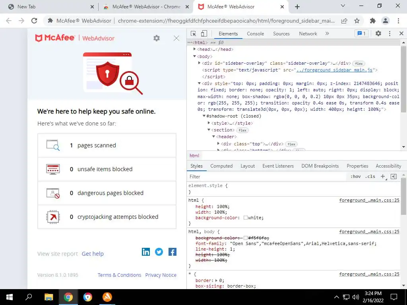This screenshot has height=305, width=407.
Task: Expand the sidebar-overlay div node
Action: coord(199,63)
